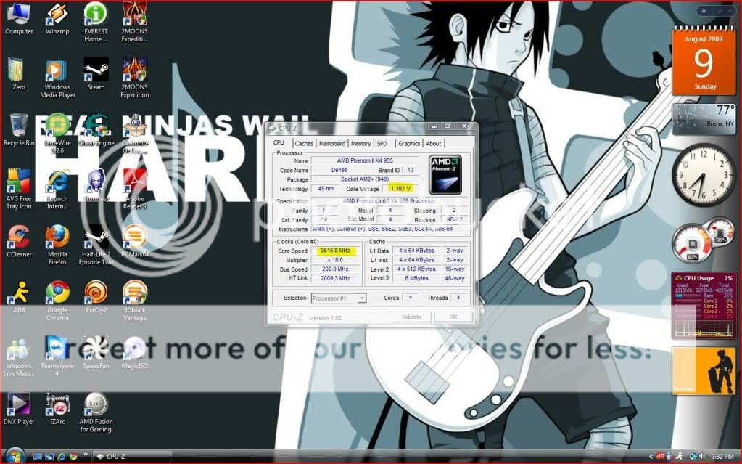Select the CCleaner desktop icon
The width and height of the screenshot is (742, 464).
[19, 241]
